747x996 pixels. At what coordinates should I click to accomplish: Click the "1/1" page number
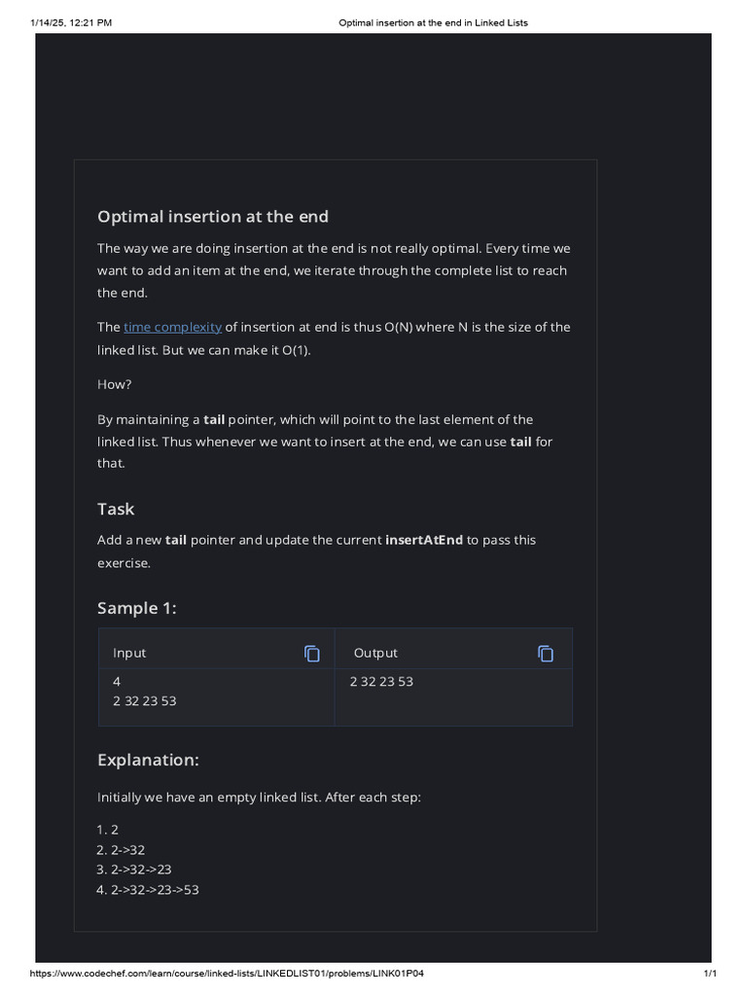click(710, 974)
